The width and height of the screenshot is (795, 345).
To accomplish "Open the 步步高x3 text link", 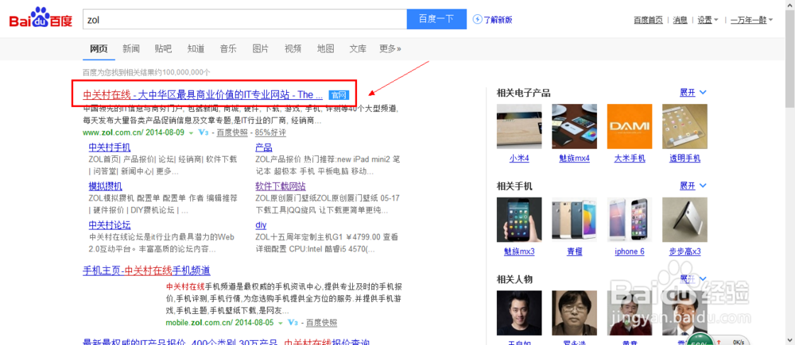I will coord(685,251).
